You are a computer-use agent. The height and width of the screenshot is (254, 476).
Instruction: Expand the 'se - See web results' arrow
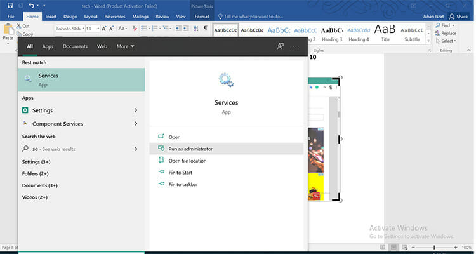[136, 149]
